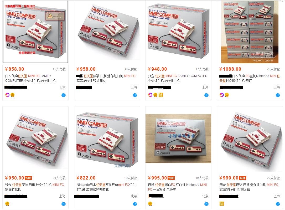Open the ¥822.00 listing product image

107,139
